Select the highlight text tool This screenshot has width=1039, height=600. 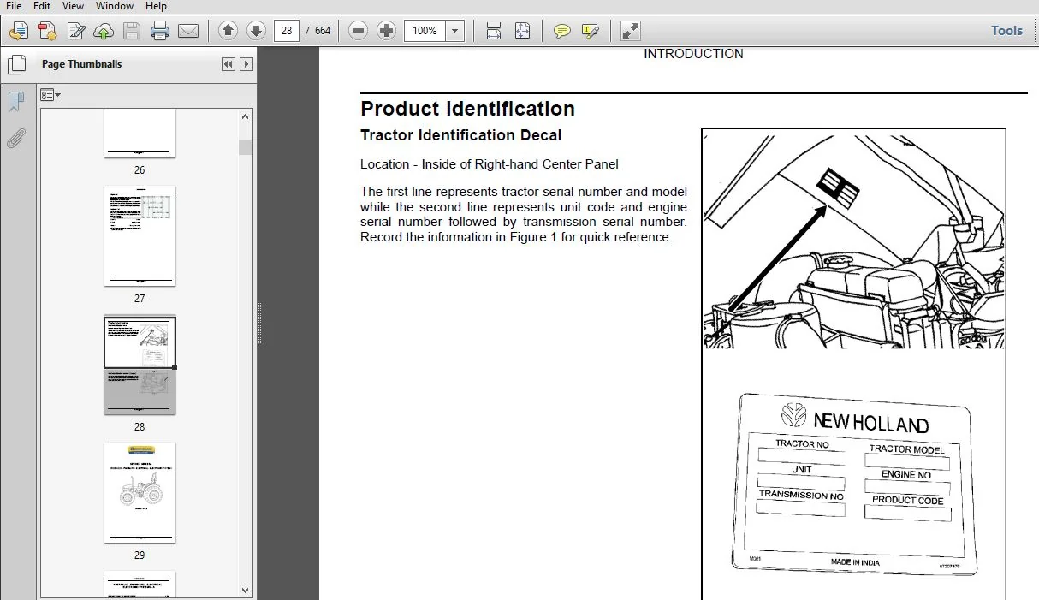590,31
